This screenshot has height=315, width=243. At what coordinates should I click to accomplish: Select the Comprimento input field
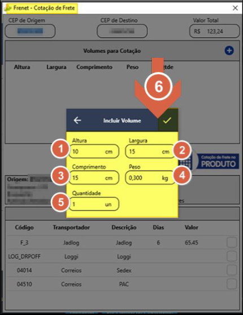point(94,177)
